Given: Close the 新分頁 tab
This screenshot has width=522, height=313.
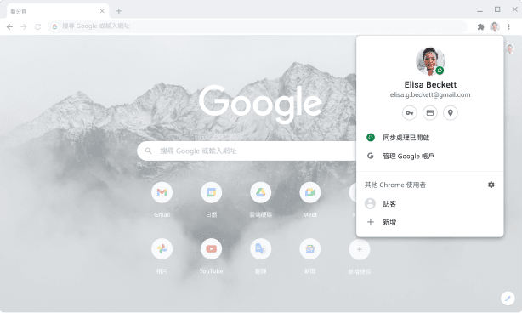Looking at the screenshot, I should (102, 11).
